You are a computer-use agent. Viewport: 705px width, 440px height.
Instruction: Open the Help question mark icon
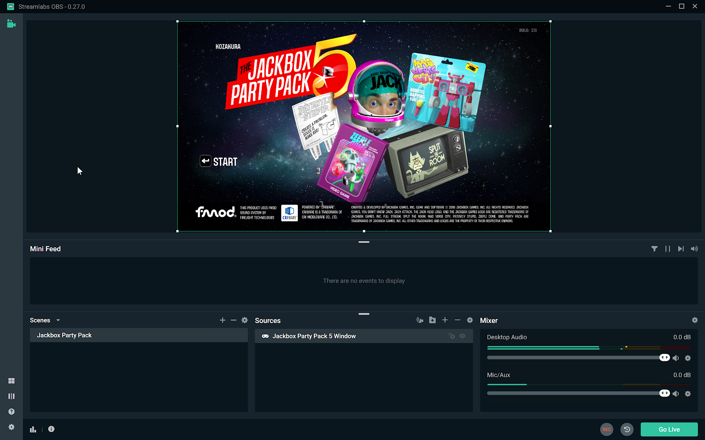tap(11, 411)
